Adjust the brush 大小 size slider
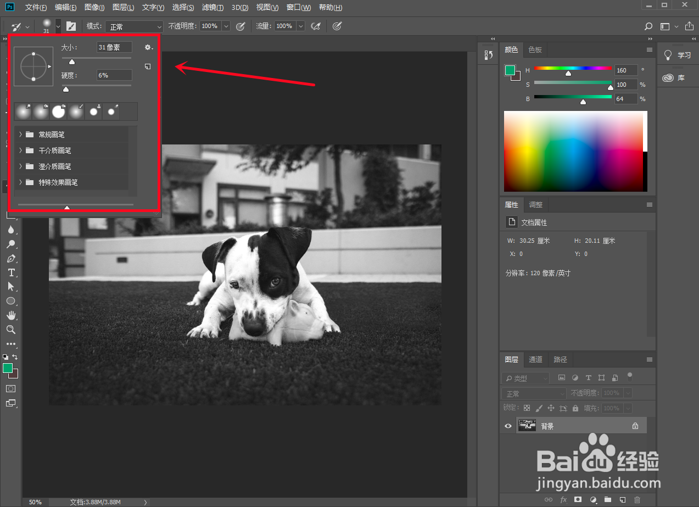This screenshot has height=507, width=699. coord(72,62)
